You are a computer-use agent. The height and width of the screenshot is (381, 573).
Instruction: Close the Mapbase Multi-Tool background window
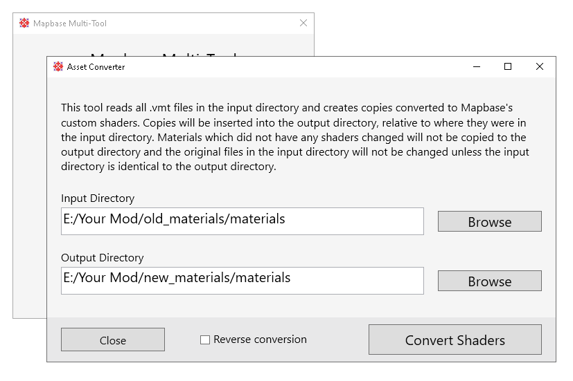click(x=303, y=24)
